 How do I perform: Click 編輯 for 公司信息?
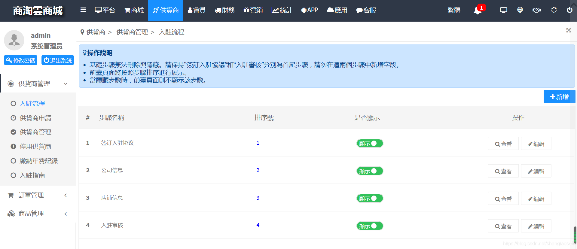tap(536, 171)
